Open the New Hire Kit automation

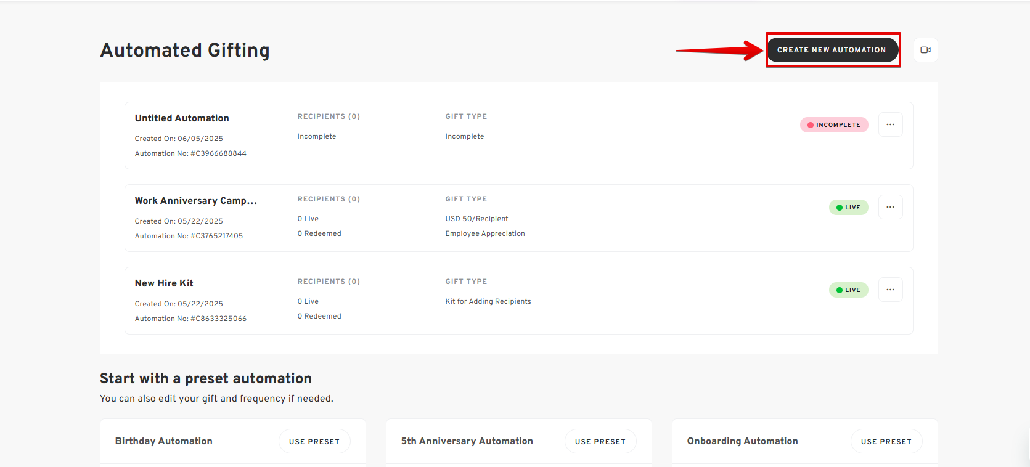pyautogui.click(x=164, y=283)
